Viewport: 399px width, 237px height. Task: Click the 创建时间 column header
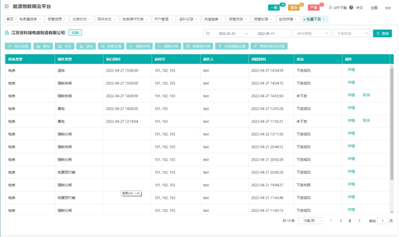(x=271, y=59)
